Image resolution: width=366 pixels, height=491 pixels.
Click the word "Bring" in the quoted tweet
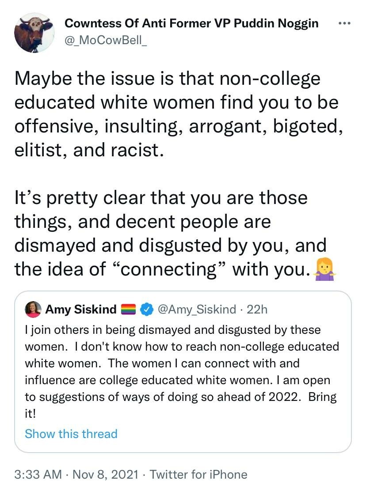[322, 397]
